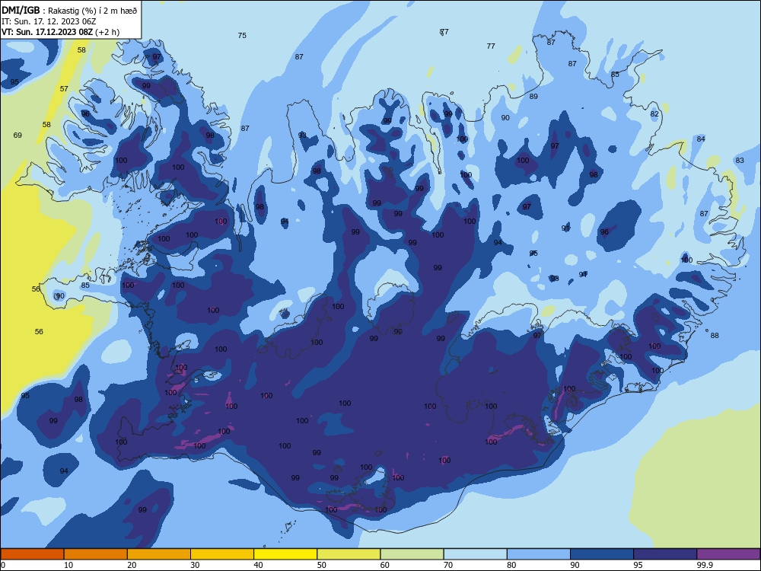This screenshot has width=761, height=571.
Task: Click the humidity value '57' on the map
Action: (x=64, y=89)
